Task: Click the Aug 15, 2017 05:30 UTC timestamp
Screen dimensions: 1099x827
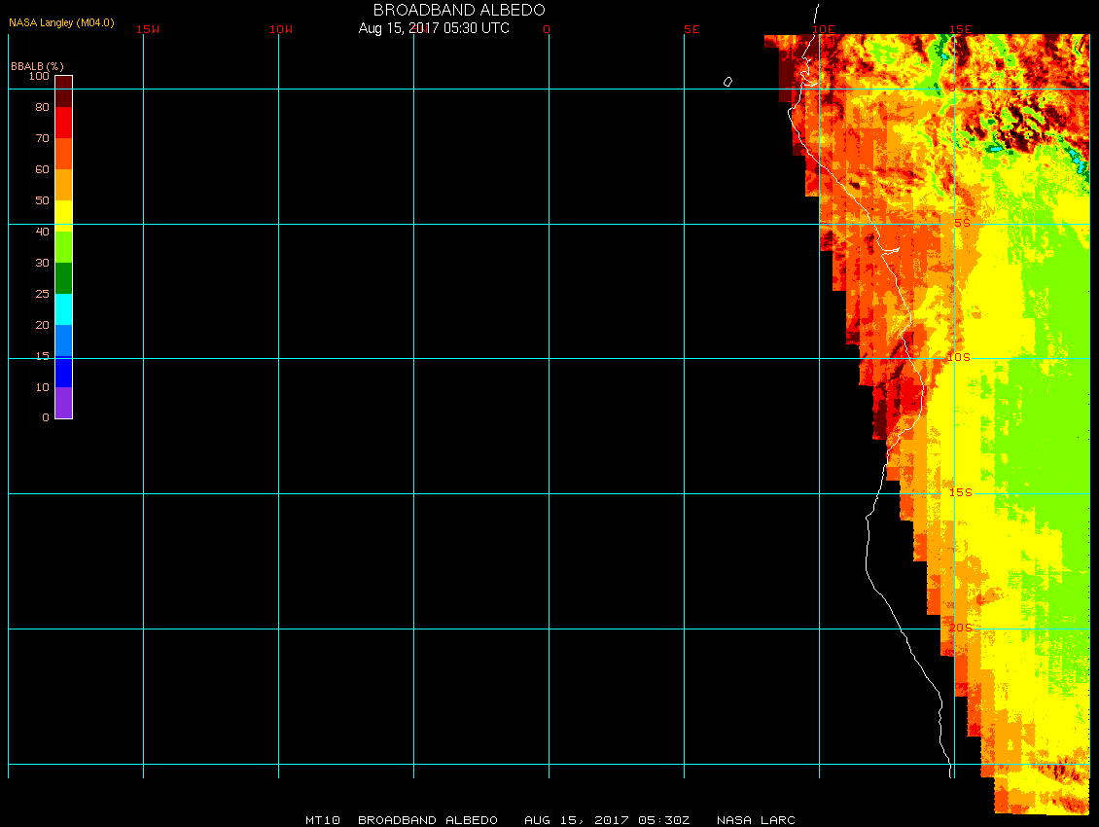Action: (x=434, y=28)
